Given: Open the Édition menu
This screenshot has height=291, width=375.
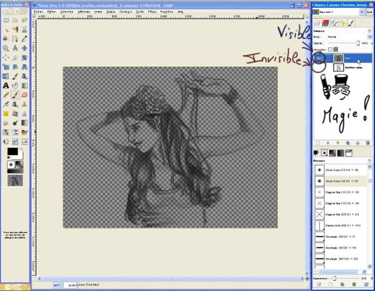Looking at the screenshot, I should click(52, 11).
